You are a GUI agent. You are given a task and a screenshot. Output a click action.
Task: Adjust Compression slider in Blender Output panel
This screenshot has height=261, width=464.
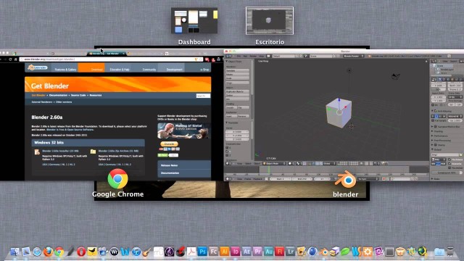(x=447, y=173)
